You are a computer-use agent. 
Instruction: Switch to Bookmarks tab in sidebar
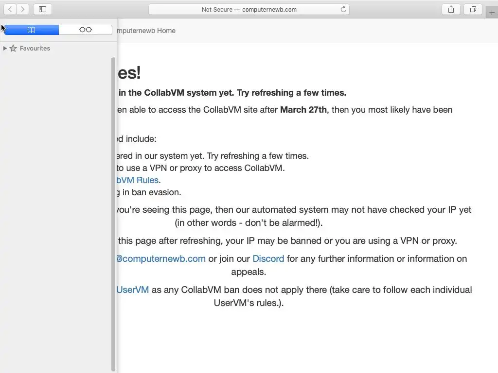[x=31, y=30]
